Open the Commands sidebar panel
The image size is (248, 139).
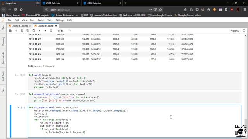[3, 58]
